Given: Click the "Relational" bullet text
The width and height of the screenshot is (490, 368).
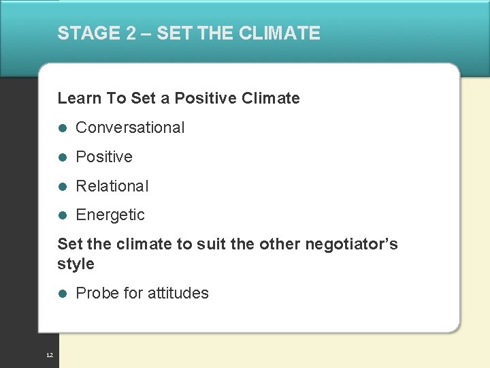Looking at the screenshot, I should 112,186.
